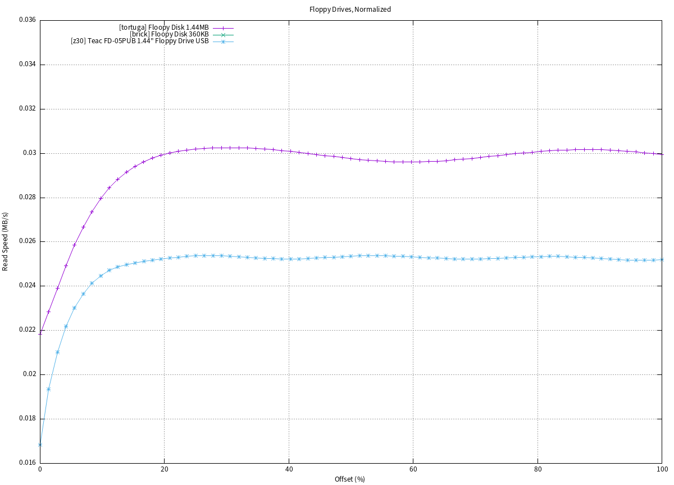Click the 60 tick label on the x-axis
This screenshot has width=674, height=485.
coord(413,469)
